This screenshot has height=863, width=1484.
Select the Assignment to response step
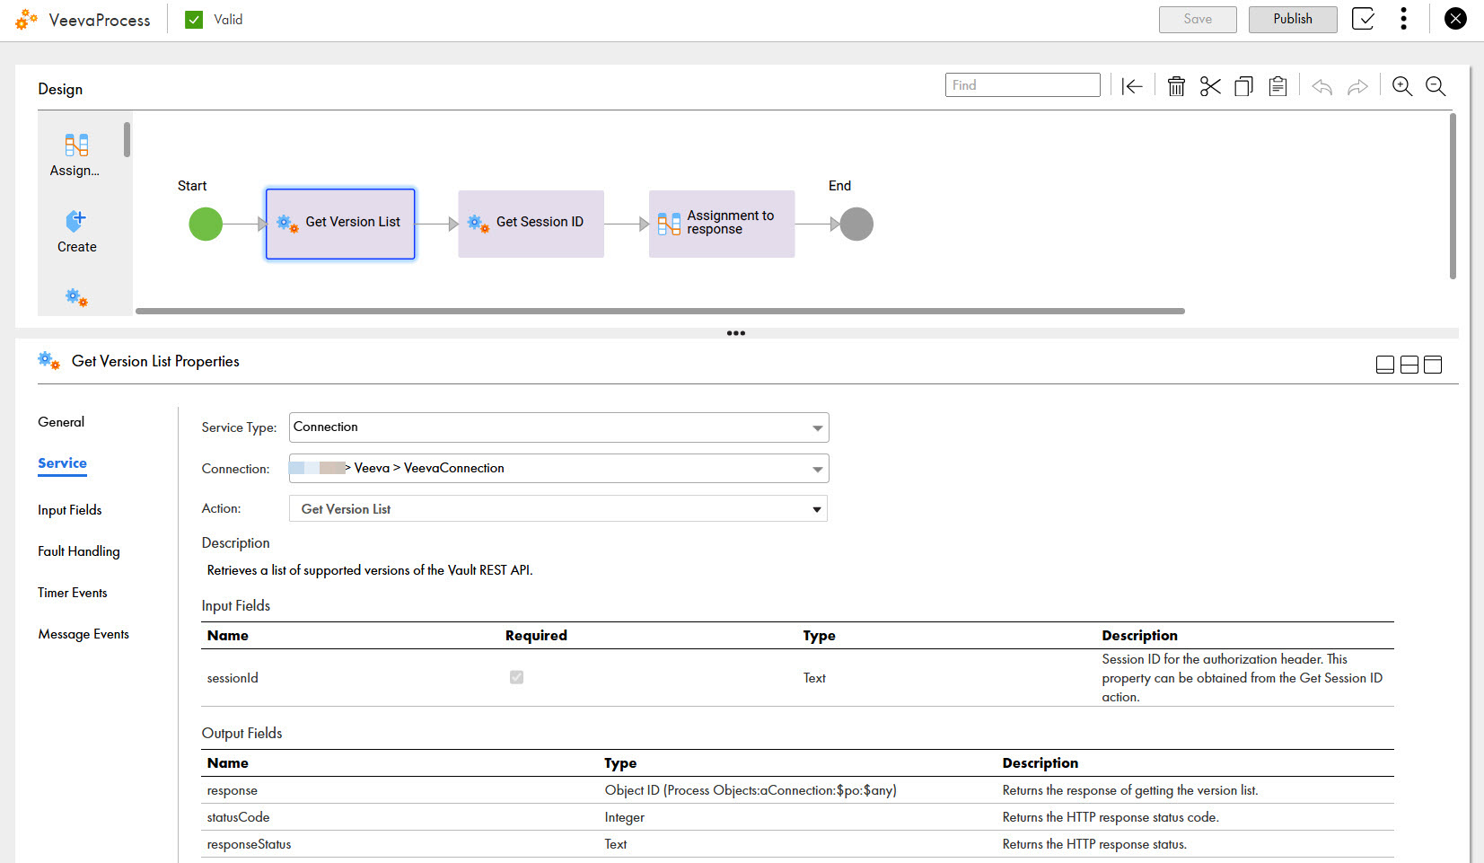[x=722, y=224]
